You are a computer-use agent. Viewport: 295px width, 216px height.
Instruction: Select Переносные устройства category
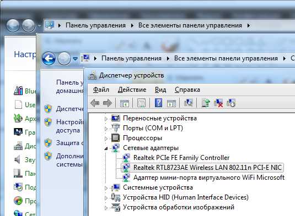160,118
